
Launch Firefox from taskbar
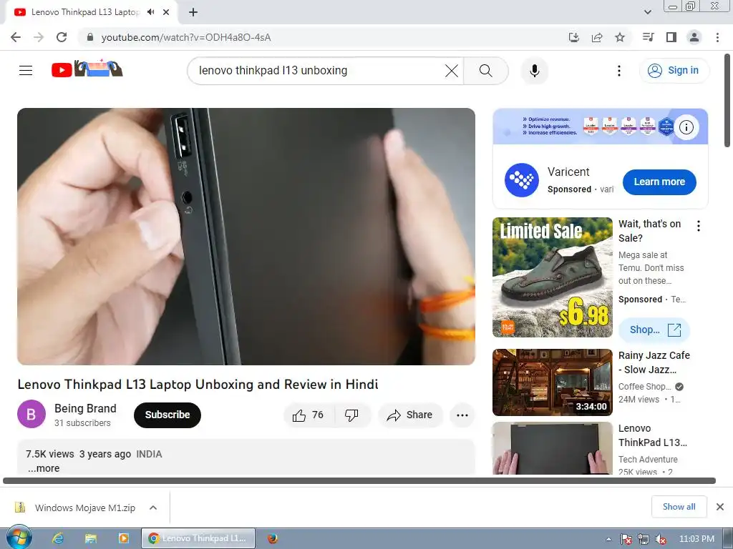pyautogui.click(x=273, y=538)
